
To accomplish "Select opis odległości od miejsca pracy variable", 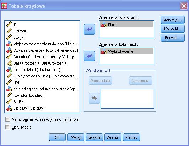I will click(42, 89).
